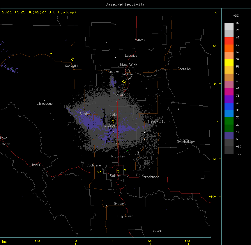Click the Airdrie city label
Viewport: 251px width, 245px height.
coord(118,156)
